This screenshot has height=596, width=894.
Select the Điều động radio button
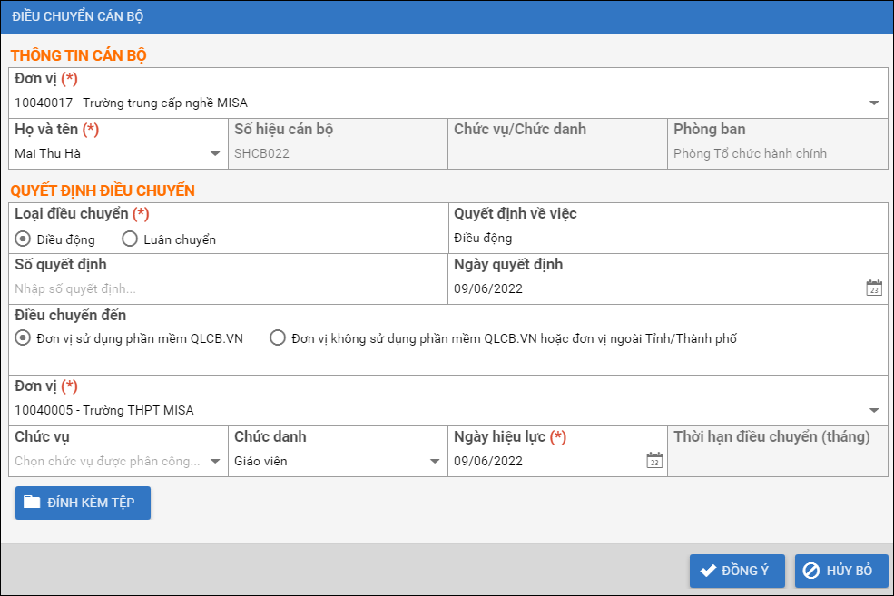click(x=23, y=239)
